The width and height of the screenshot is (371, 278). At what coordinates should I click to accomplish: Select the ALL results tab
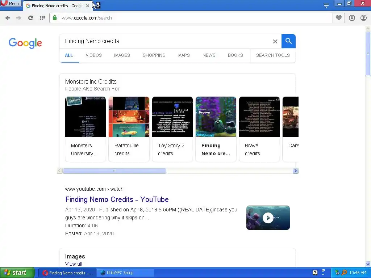click(69, 55)
